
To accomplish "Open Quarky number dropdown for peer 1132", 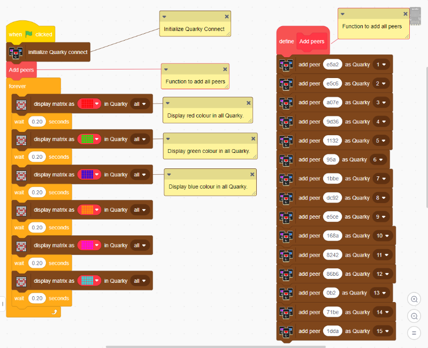I will click(x=380, y=141).
